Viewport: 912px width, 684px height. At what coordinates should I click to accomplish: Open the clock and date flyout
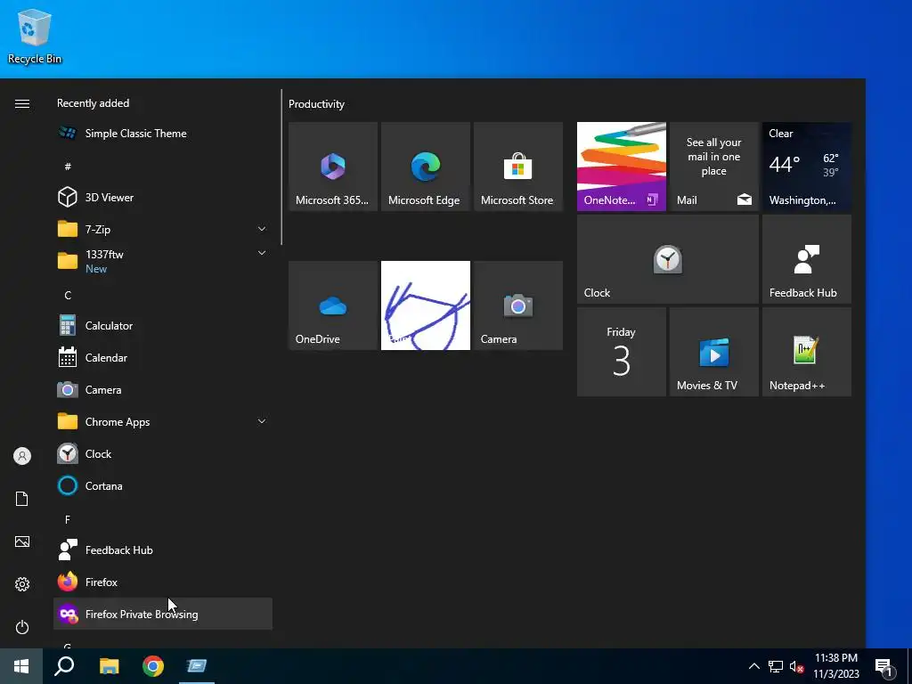click(835, 666)
